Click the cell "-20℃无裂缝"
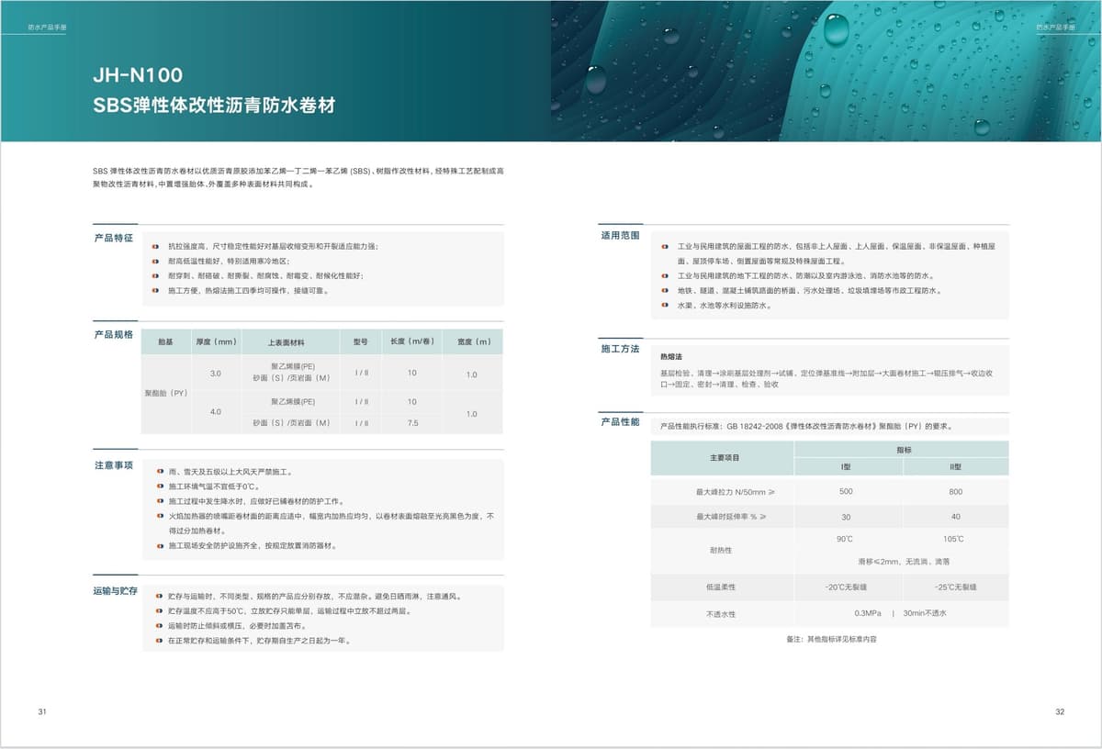 [x=846, y=587]
